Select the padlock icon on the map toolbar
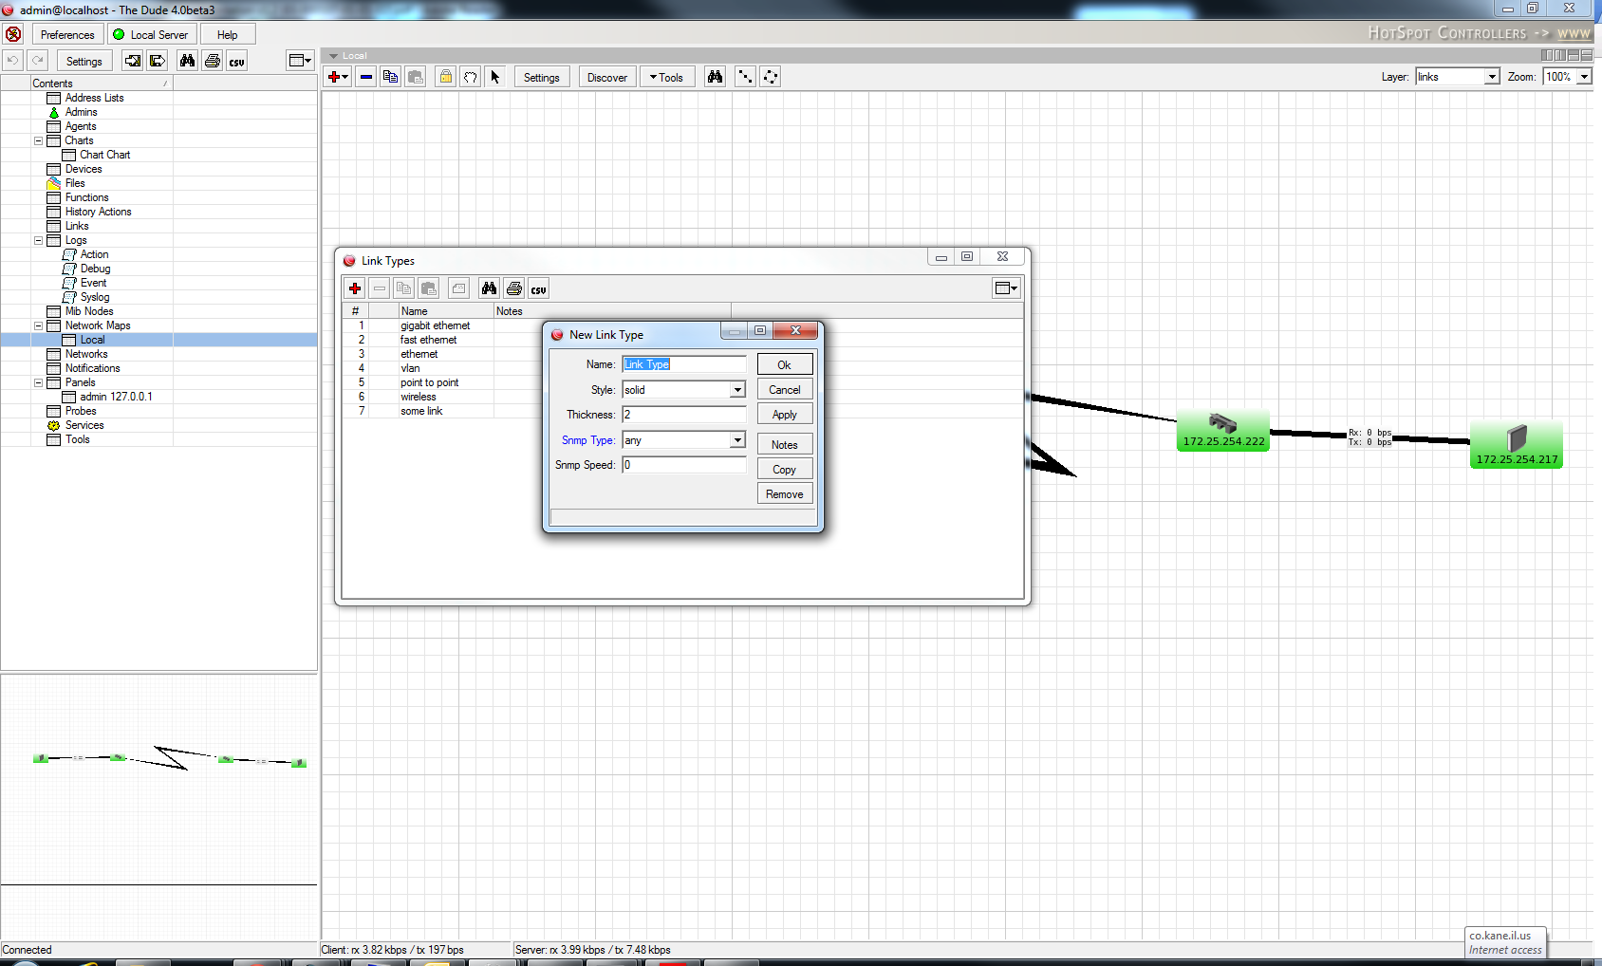The image size is (1602, 966). point(445,77)
